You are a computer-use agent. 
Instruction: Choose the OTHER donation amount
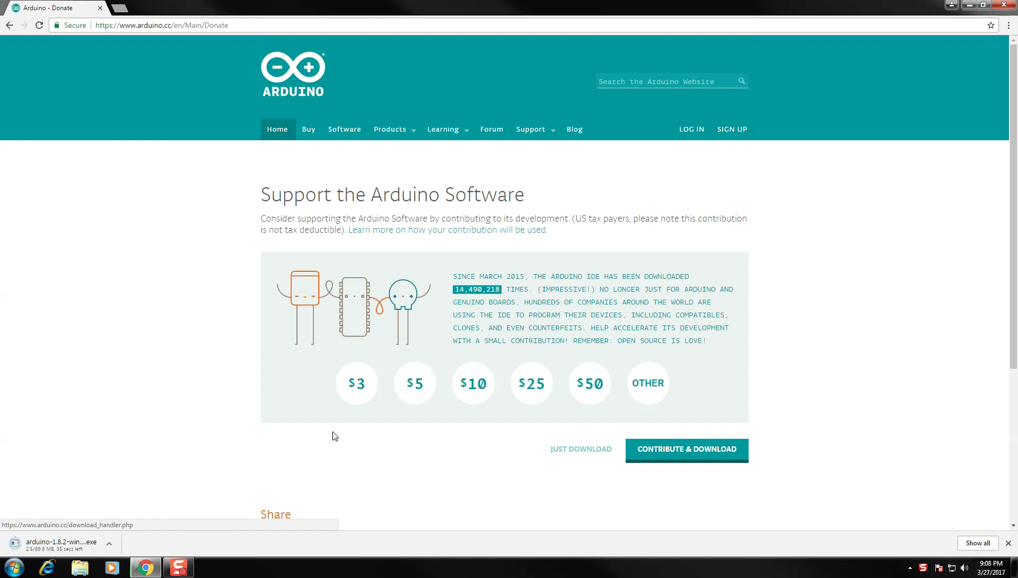648,383
